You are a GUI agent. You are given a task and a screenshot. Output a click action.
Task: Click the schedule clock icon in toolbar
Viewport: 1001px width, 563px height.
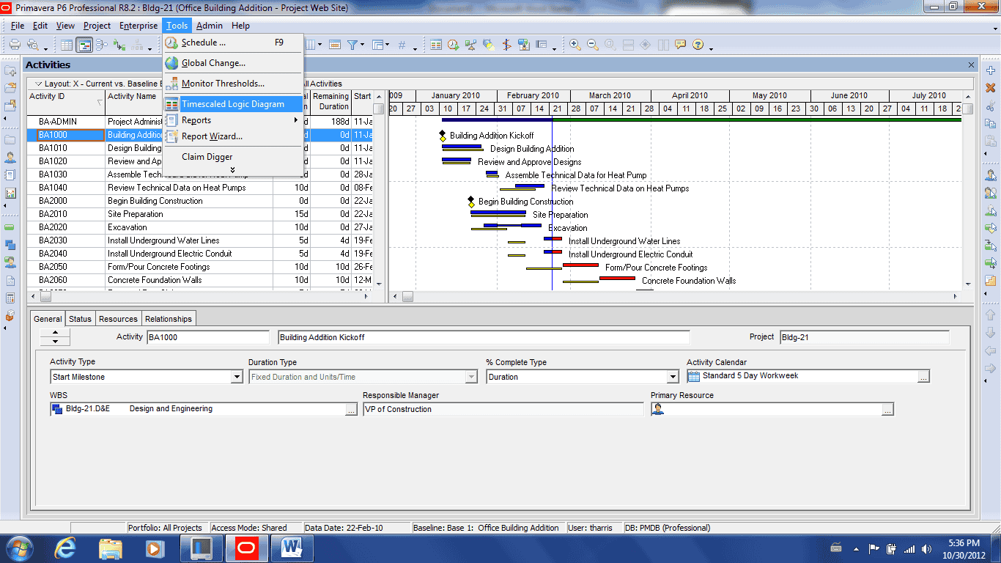(x=454, y=45)
